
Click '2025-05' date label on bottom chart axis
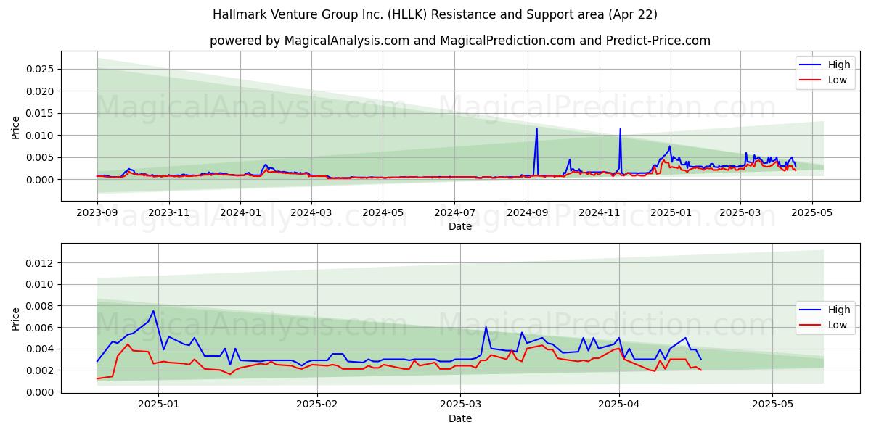pos(772,405)
